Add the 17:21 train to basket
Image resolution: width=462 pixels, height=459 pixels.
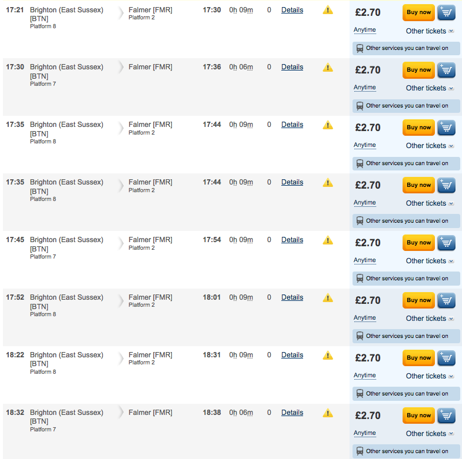446,13
